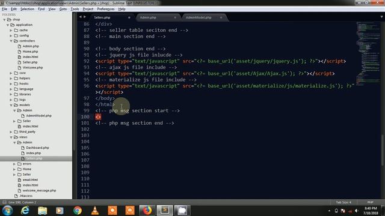Image resolution: width=385 pixels, height=216 pixels.
Task: Open Dashboard.php in views Admin
Action: click(x=37, y=148)
